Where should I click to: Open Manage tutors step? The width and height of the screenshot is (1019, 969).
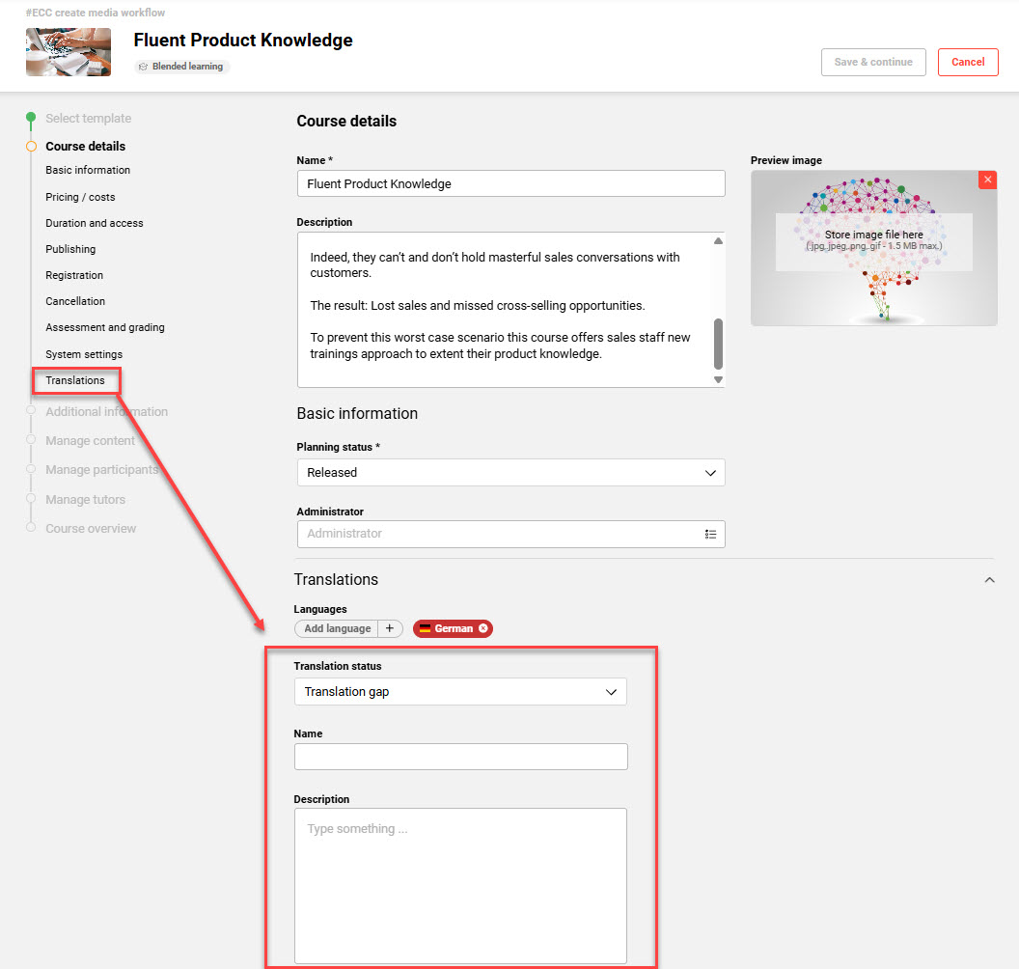coord(85,499)
